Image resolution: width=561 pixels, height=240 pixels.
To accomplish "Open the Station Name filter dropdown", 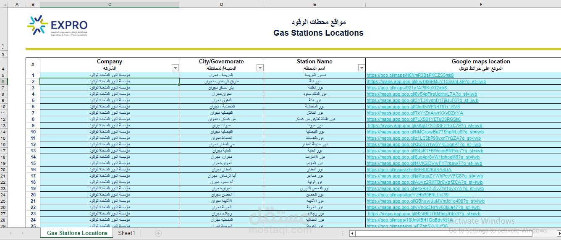I will 362,68.
